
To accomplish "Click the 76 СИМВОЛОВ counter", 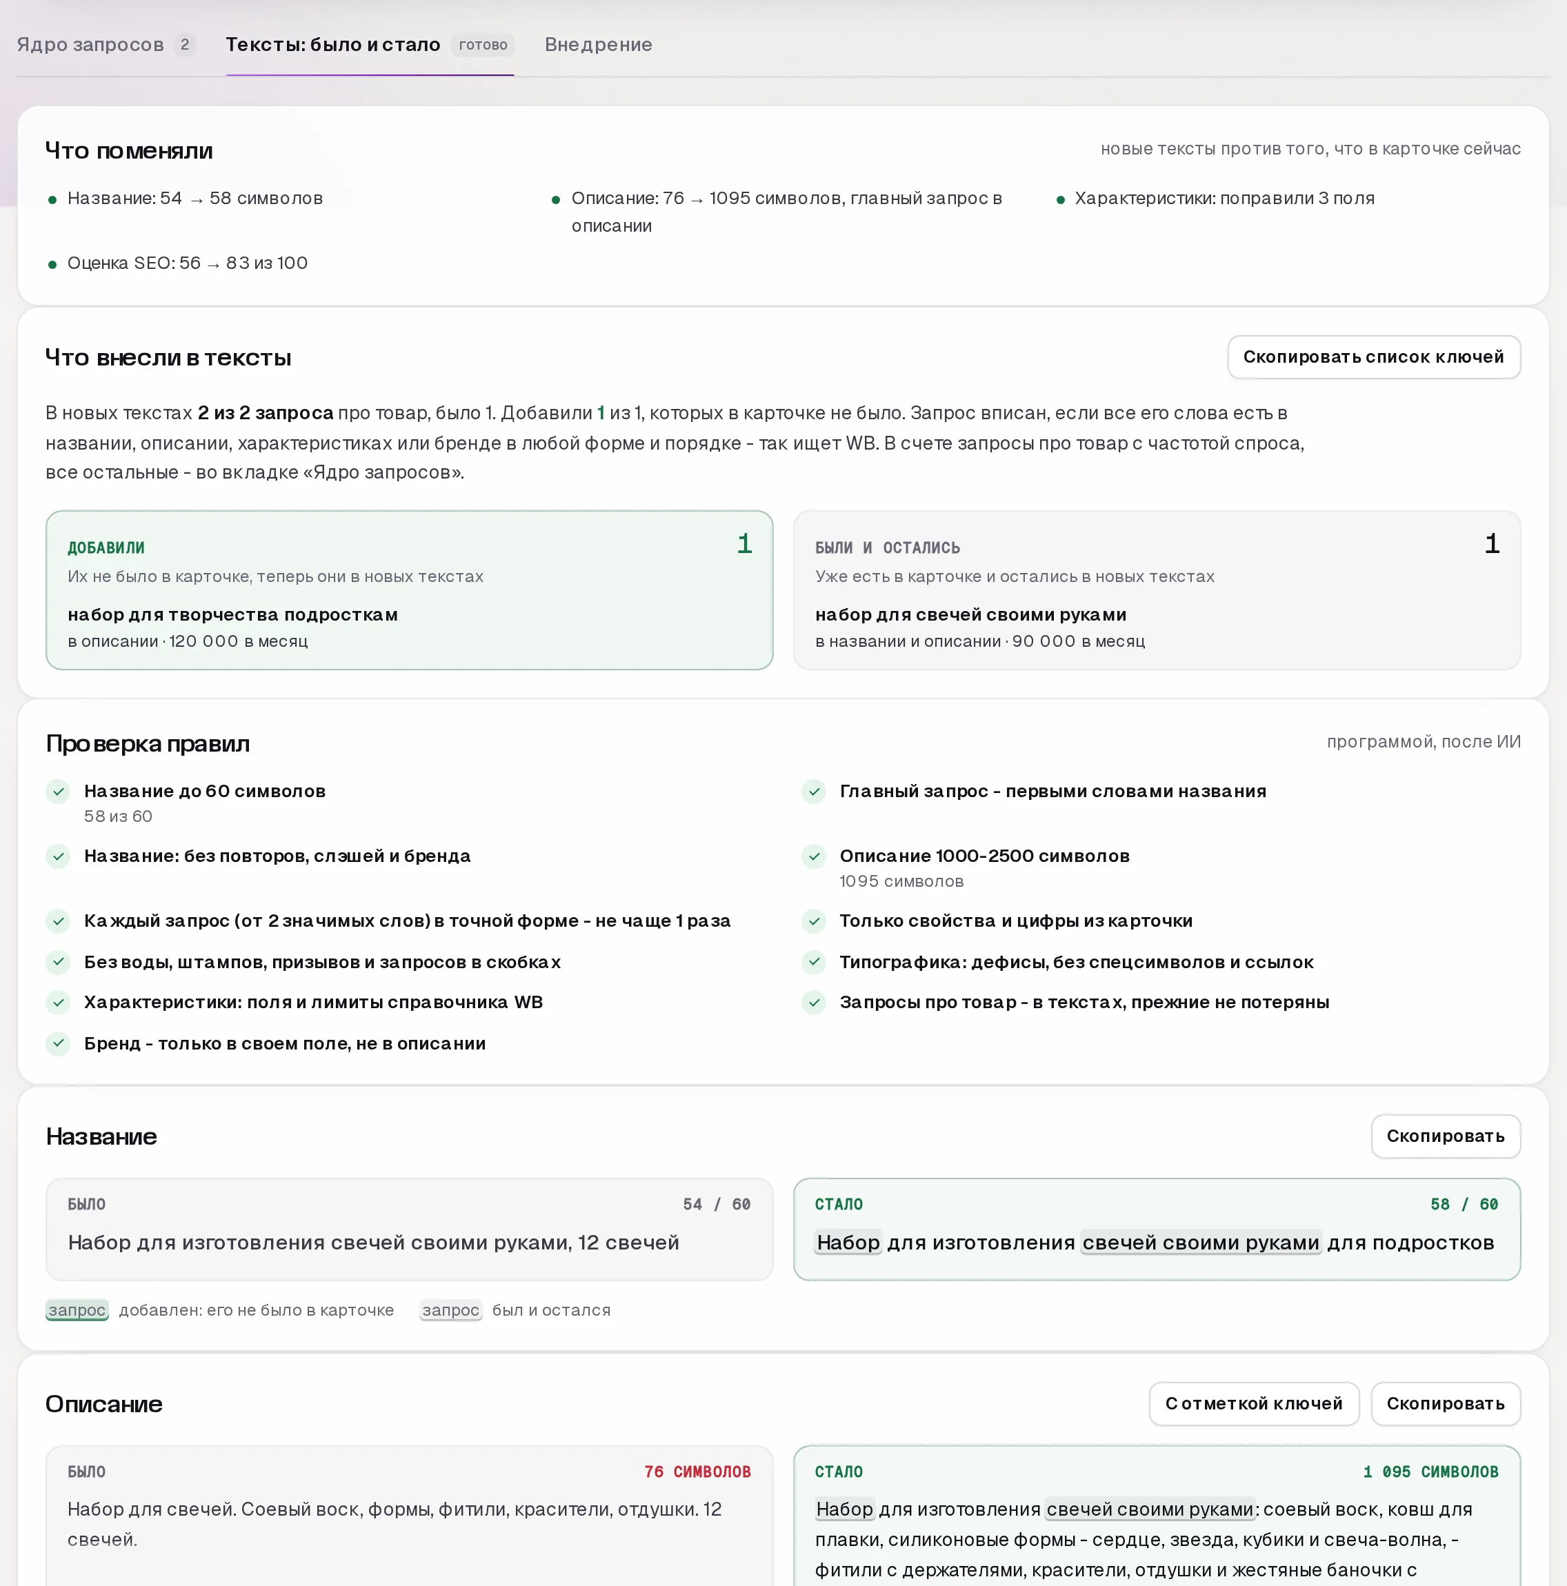I will click(x=697, y=1472).
